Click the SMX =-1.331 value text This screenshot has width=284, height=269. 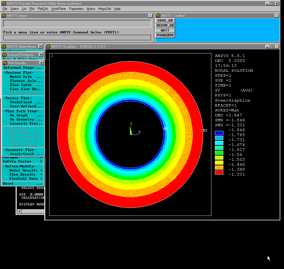click(x=230, y=125)
